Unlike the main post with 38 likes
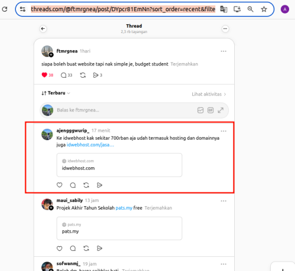The width and height of the screenshot is (295, 271). click(44, 75)
